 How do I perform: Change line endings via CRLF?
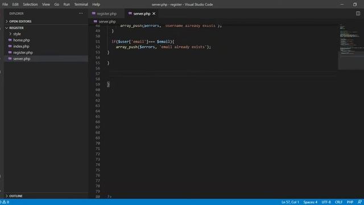338,202
